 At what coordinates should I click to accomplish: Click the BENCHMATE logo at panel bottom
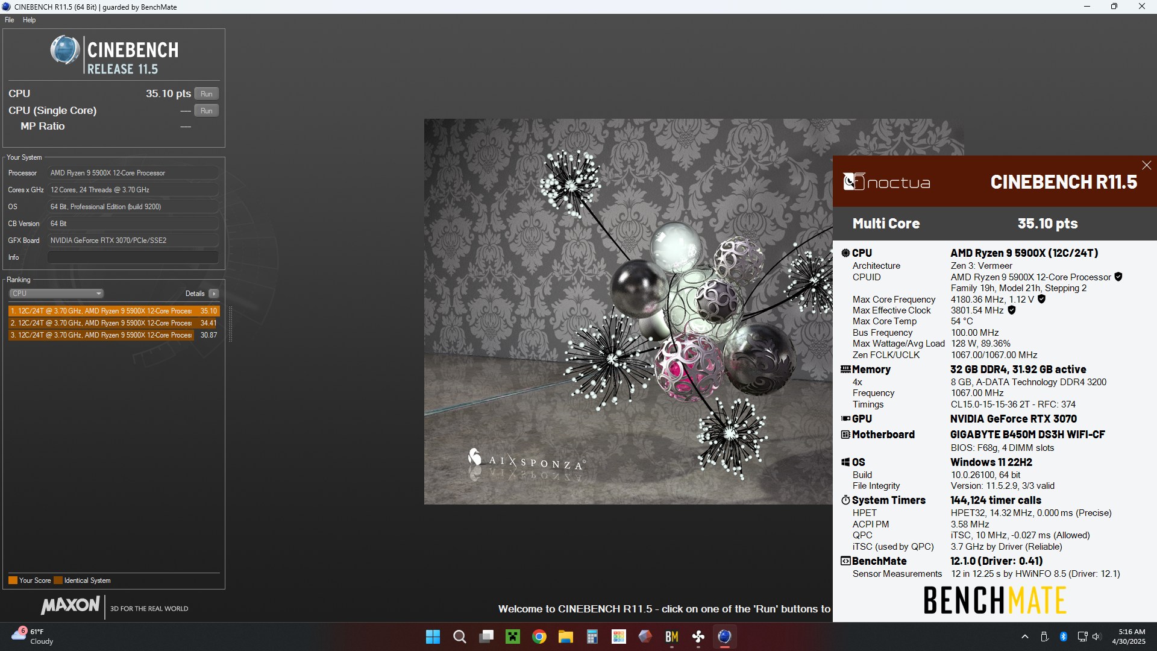(x=995, y=600)
